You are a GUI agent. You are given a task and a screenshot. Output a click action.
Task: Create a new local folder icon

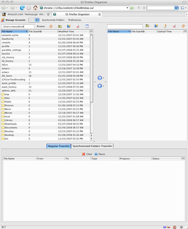point(69,26)
